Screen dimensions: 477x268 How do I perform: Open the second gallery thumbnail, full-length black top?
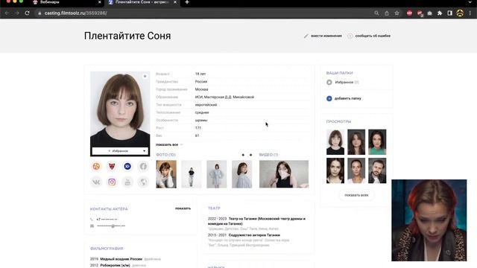192,174
